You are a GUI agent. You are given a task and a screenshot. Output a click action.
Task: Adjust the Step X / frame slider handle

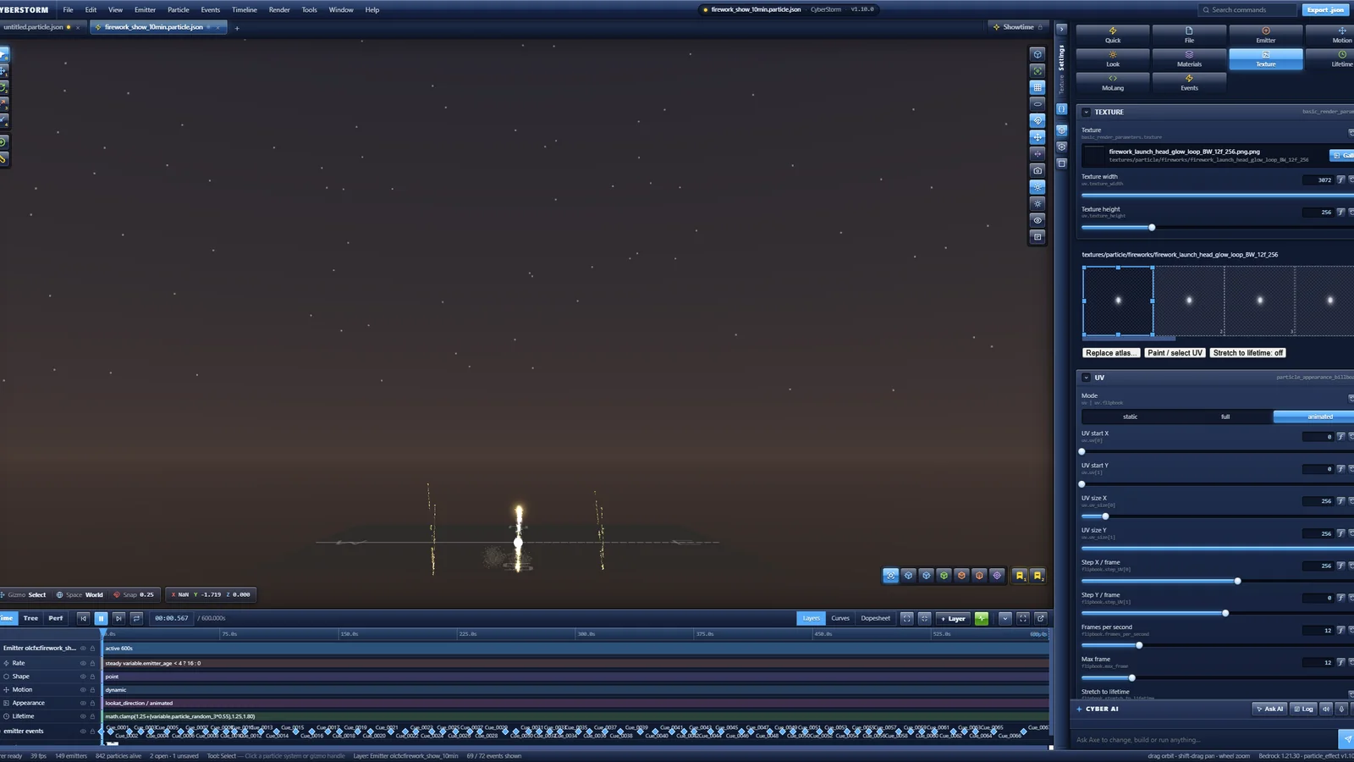(1237, 581)
